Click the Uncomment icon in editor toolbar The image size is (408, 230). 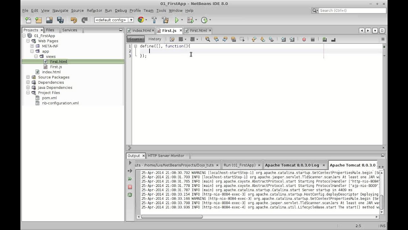click(333, 39)
